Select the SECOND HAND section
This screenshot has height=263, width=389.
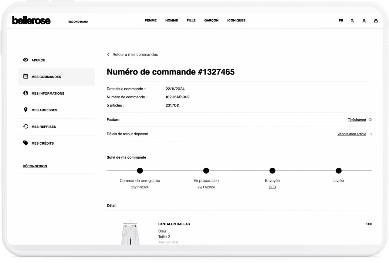coord(78,22)
